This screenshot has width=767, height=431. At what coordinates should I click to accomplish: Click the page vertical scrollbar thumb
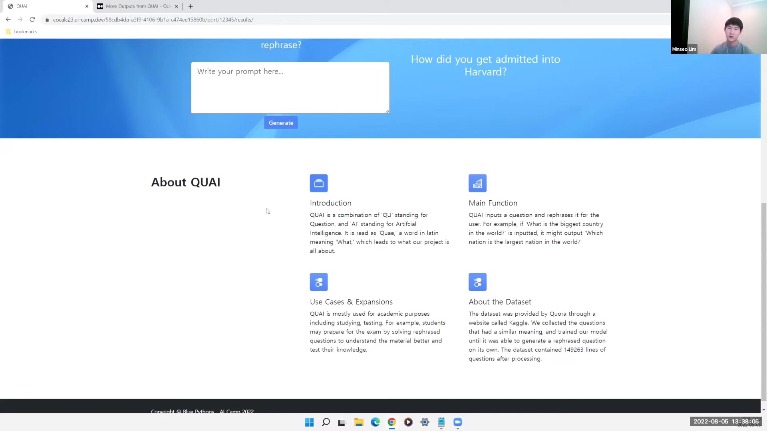pos(764,302)
